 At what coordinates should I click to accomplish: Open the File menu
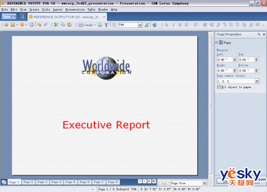(x=4, y=10)
